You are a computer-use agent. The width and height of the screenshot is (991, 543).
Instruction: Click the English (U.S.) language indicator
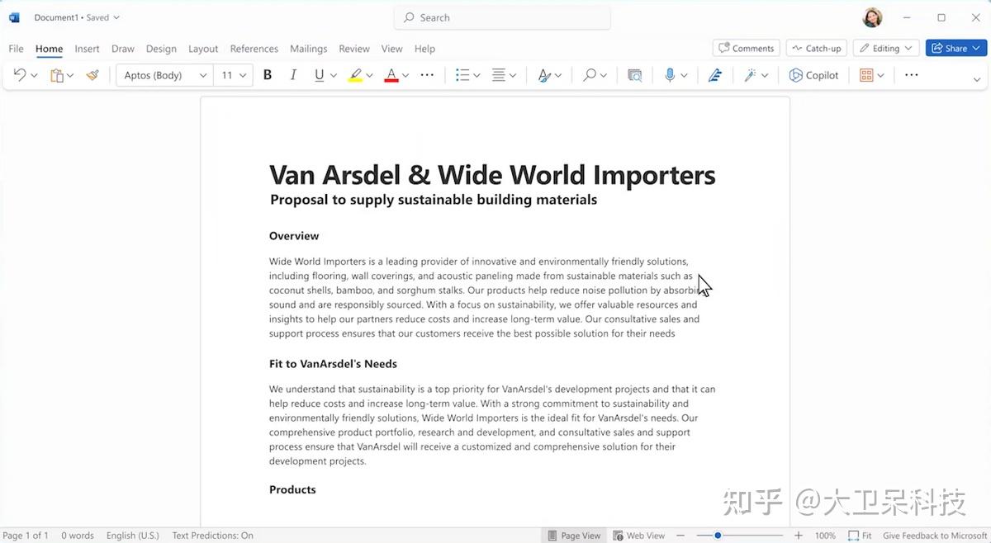[132, 536]
